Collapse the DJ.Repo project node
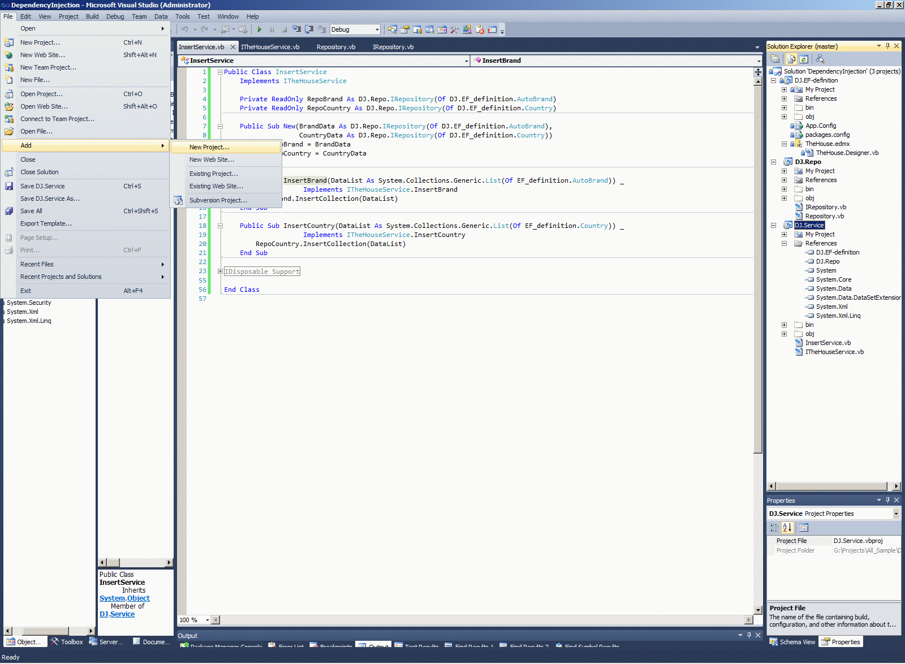 [773, 162]
